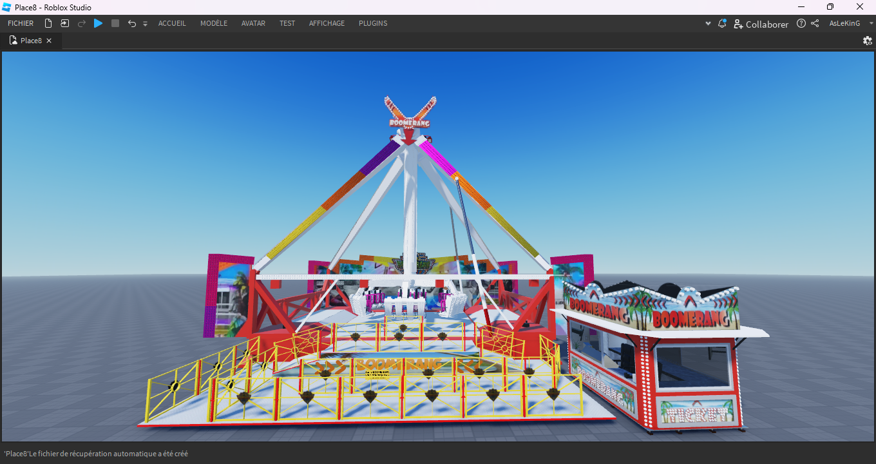Open the viewport view settings gear
876x464 pixels.
[867, 41]
